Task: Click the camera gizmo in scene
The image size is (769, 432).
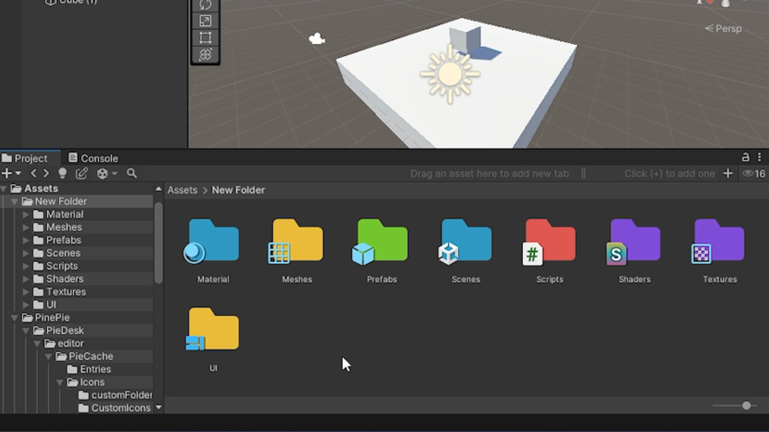Action: 317,39
